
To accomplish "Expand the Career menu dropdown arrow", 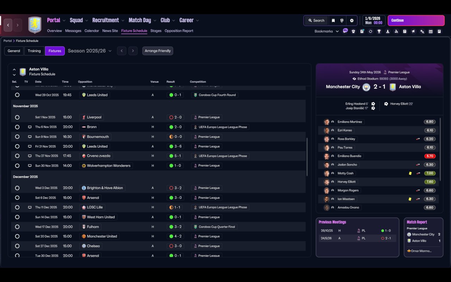I will click(x=197, y=21).
